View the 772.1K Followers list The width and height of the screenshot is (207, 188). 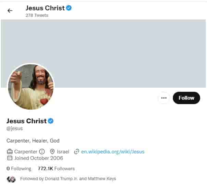(56, 168)
